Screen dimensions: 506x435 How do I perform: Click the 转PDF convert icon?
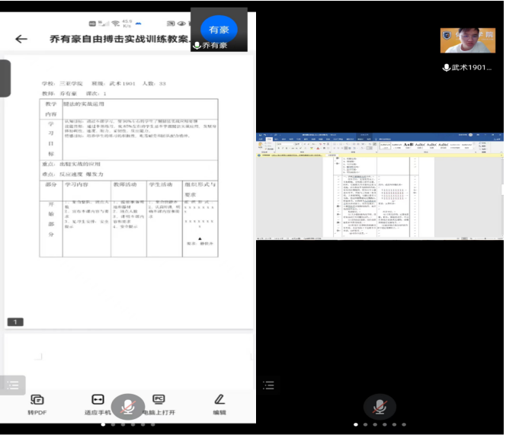[x=37, y=399]
